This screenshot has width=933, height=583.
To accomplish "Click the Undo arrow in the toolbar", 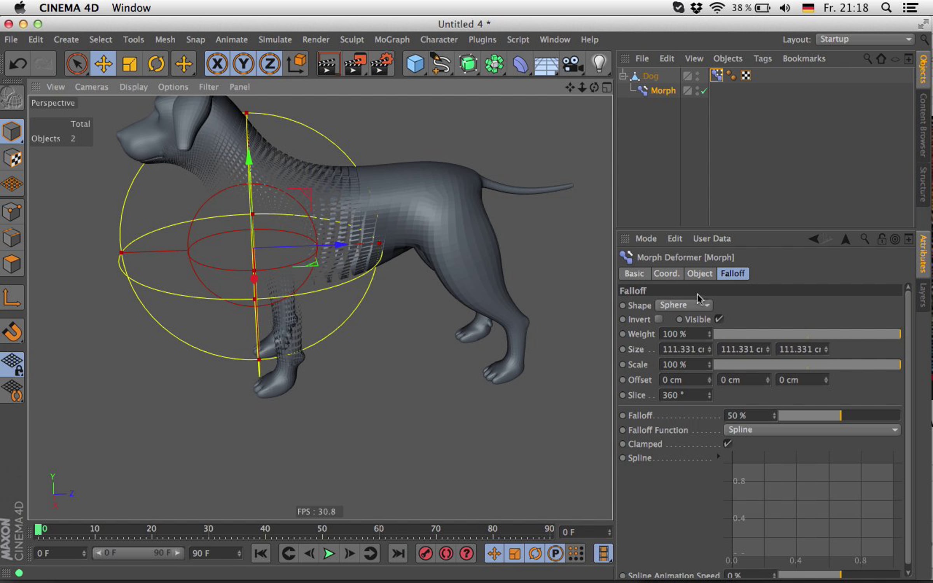I will click(x=17, y=63).
